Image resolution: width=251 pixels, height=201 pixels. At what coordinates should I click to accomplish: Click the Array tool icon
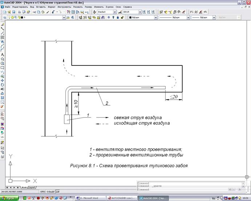[x=3, y=37]
